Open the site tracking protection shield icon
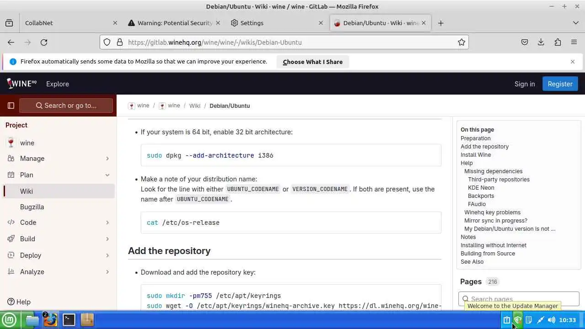Viewport: 585px width, 329px height. [x=107, y=42]
